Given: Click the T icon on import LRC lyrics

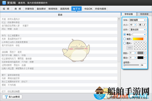Looking at the screenshot, I should (6, 97).
